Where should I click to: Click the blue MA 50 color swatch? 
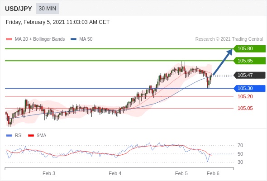tap(73, 39)
